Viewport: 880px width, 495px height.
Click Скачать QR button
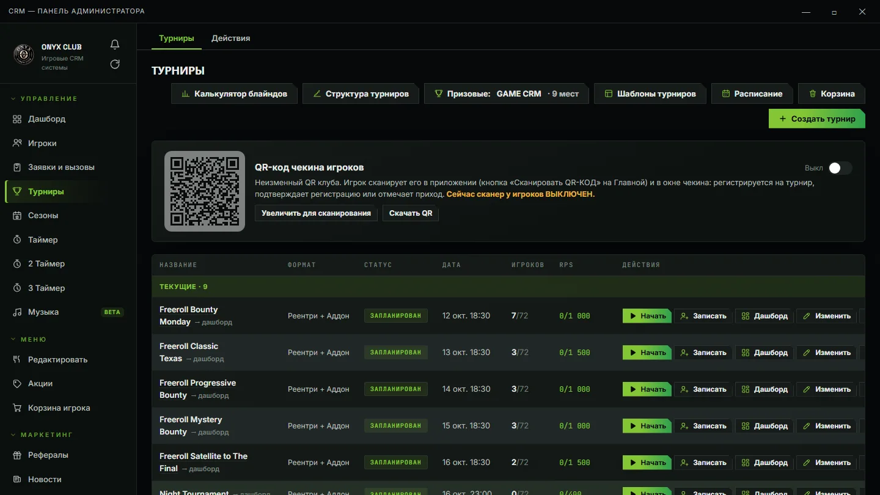(x=411, y=213)
